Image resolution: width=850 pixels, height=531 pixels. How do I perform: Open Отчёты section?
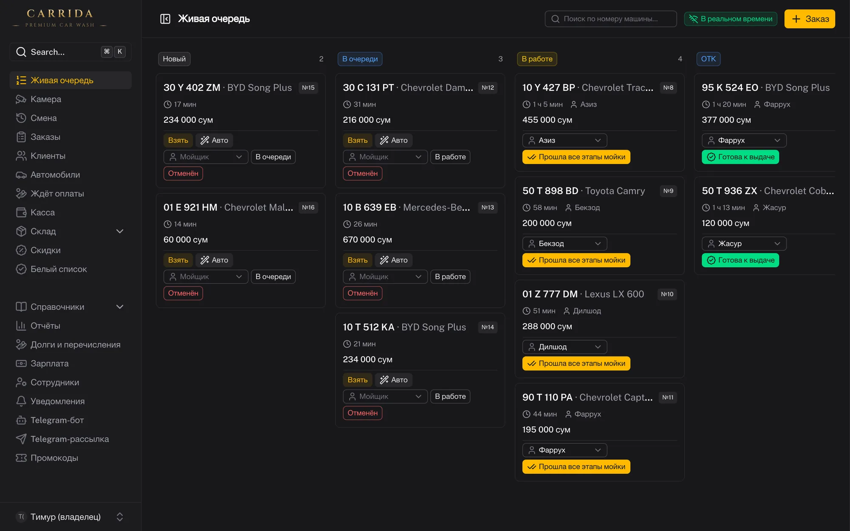[x=71, y=326]
